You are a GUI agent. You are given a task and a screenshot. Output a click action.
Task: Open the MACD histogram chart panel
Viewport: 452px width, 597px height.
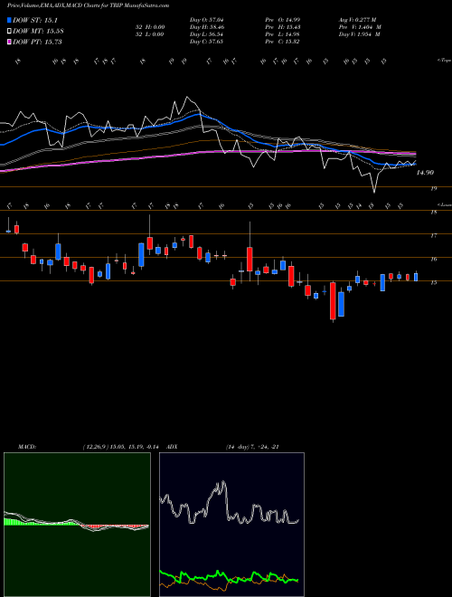click(x=77, y=525)
